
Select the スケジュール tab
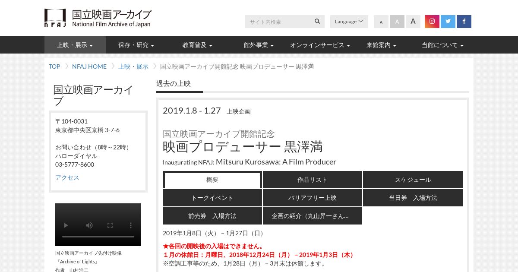click(413, 180)
